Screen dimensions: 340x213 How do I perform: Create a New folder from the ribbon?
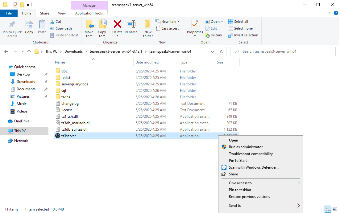pos(148,29)
